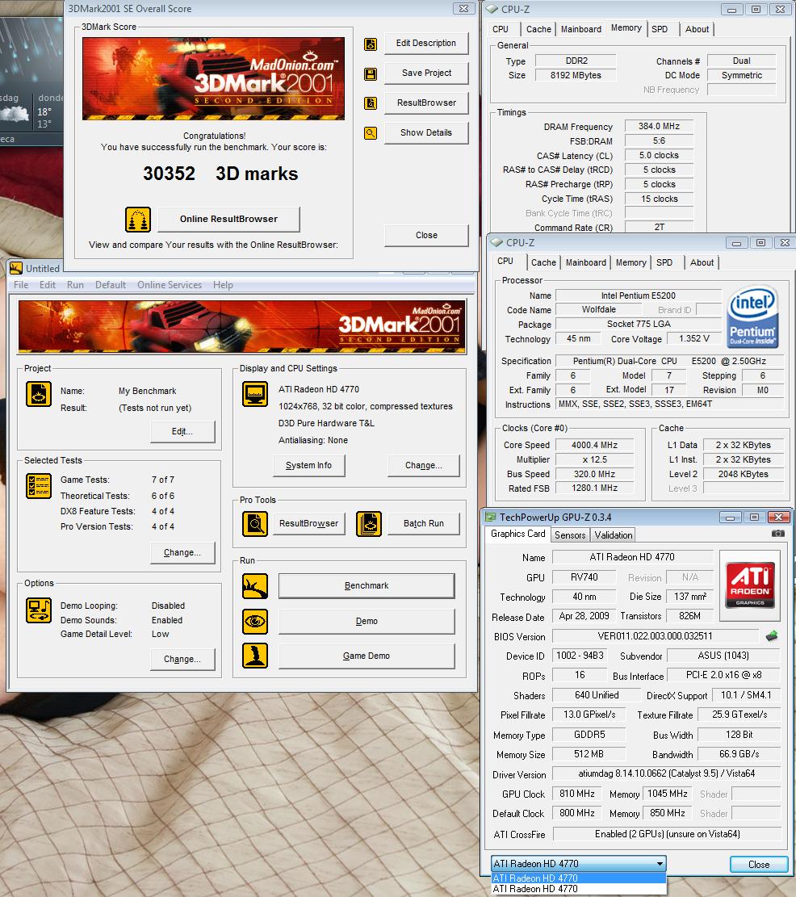Open the File menu in 3DMark2001
The height and width of the screenshot is (897, 796).
(21, 285)
